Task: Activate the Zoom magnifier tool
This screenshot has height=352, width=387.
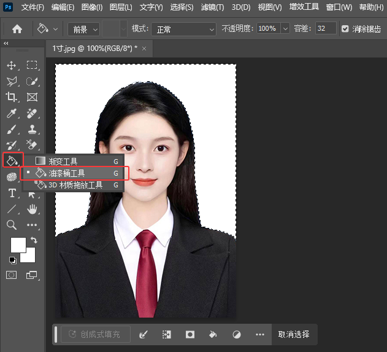Action: 12,225
